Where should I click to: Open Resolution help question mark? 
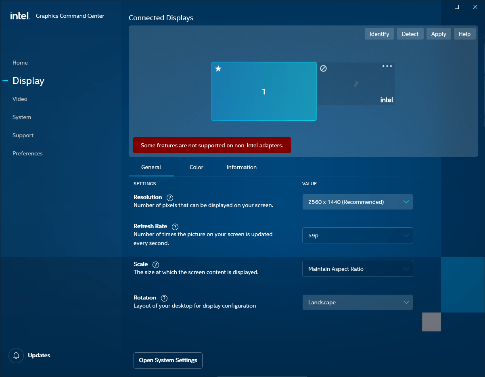pos(170,198)
